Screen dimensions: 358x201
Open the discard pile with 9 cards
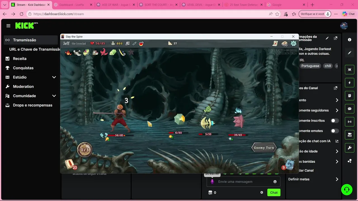[x=289, y=165]
